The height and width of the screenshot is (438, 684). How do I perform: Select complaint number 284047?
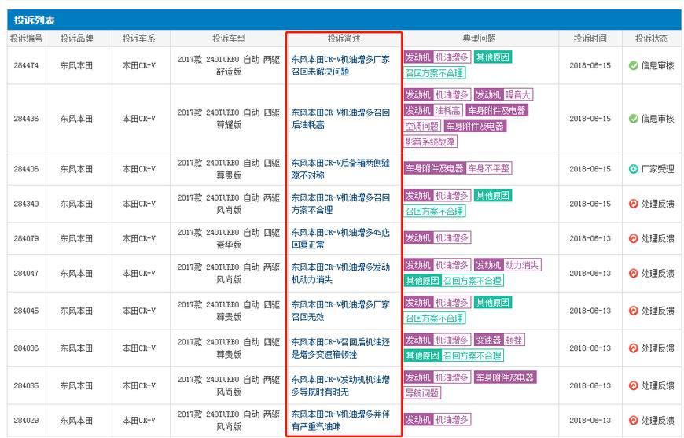click(26, 274)
